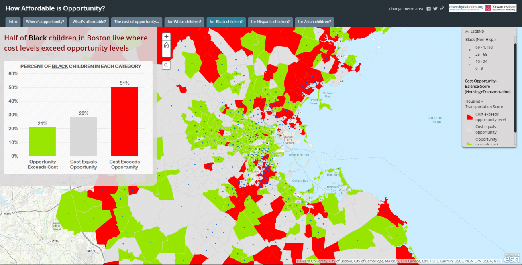This screenshot has width=522, height=265.
Task: Click the gray Cost Equals Opportunity bar
Action: 84,137
